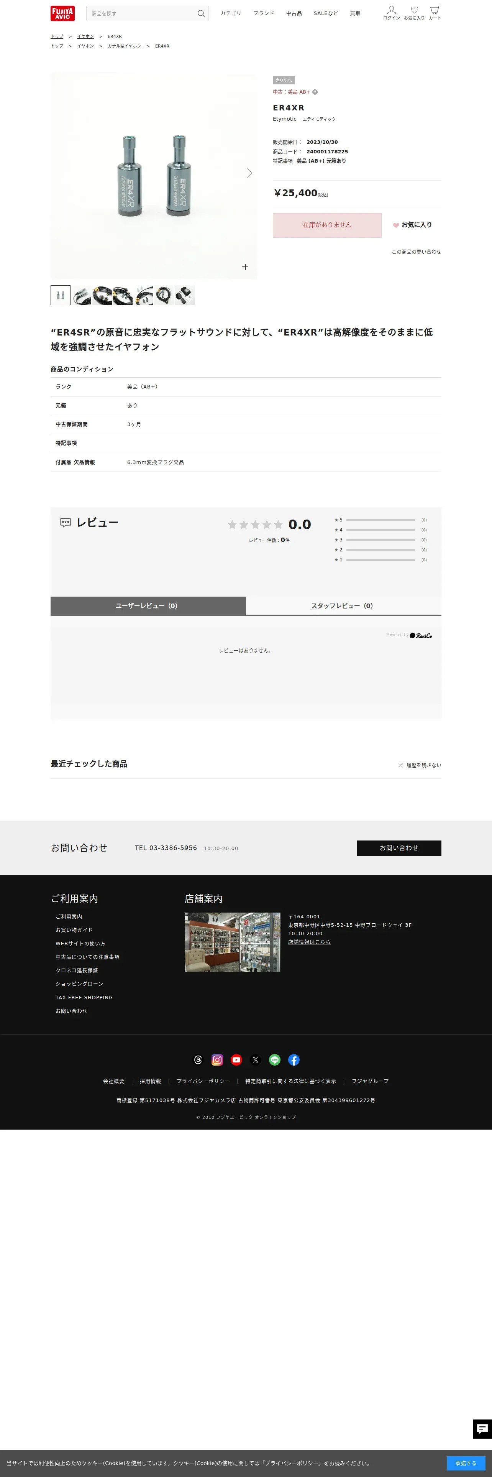Open 中古品についての注意事項 link
The width and height of the screenshot is (492, 1477).
point(88,957)
